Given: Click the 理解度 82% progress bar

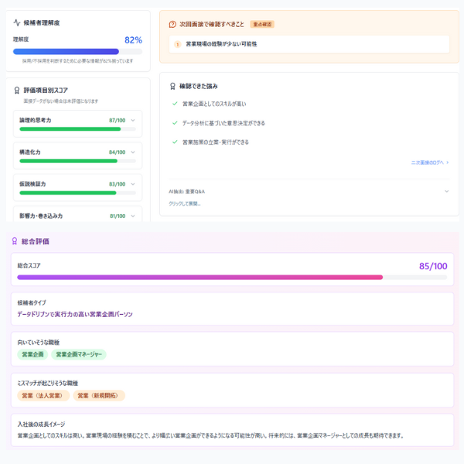Looking at the screenshot, I should click(77, 52).
